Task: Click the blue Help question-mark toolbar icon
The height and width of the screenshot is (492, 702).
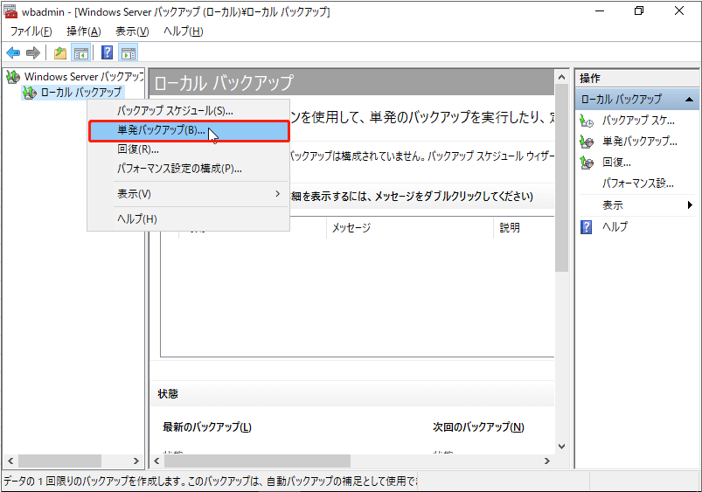Action: click(107, 52)
